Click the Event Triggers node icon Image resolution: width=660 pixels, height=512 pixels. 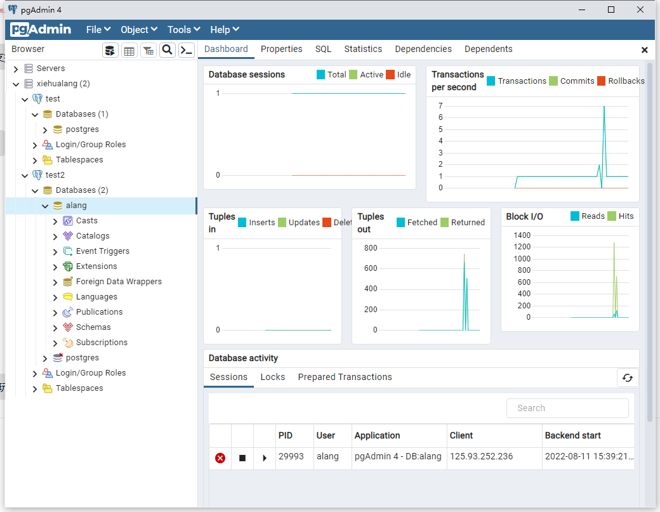click(x=68, y=251)
